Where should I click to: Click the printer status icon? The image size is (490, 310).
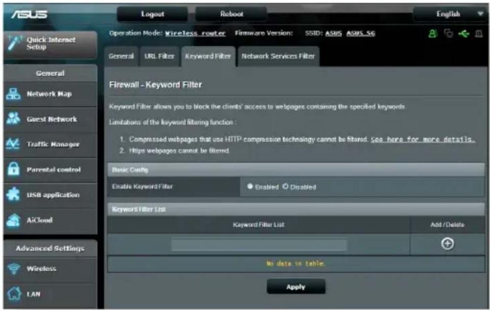pos(479,33)
